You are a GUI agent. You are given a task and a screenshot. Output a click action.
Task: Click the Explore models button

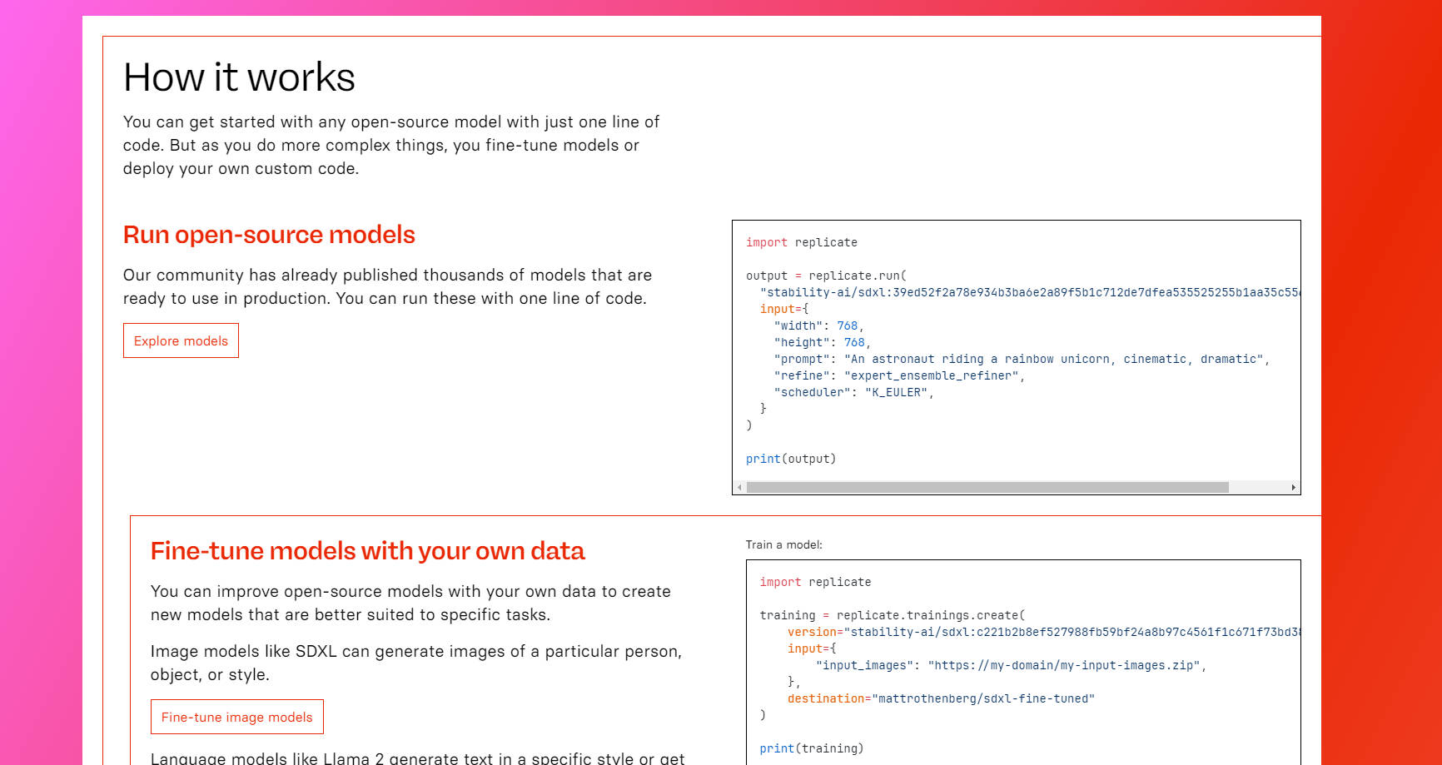point(181,340)
